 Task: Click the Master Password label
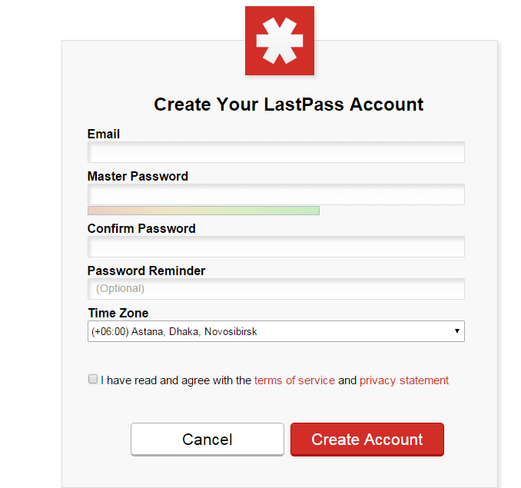pyautogui.click(x=138, y=176)
